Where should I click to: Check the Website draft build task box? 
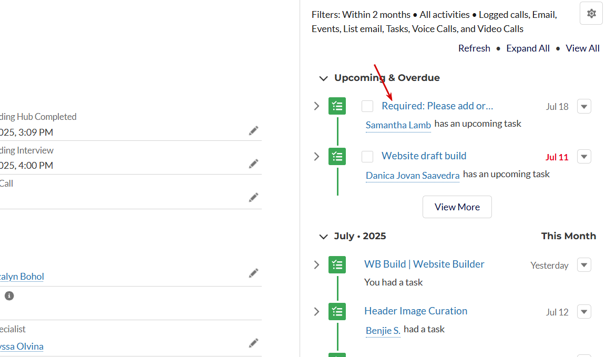[367, 157]
